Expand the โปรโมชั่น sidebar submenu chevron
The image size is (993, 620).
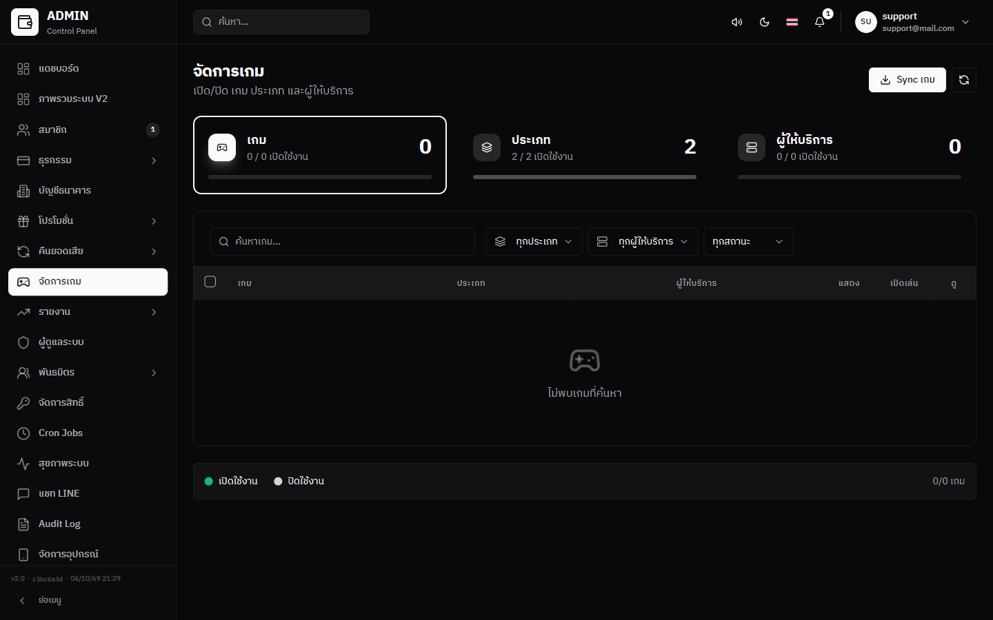154,221
